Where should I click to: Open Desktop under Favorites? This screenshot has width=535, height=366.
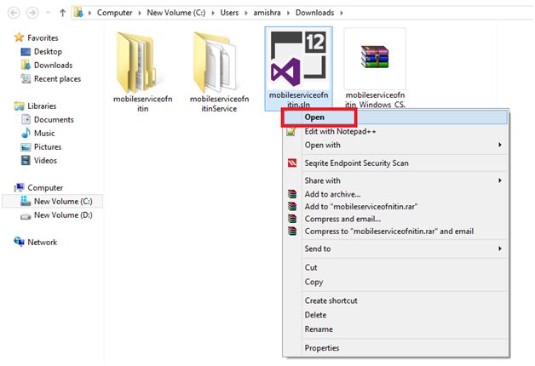pos(48,51)
